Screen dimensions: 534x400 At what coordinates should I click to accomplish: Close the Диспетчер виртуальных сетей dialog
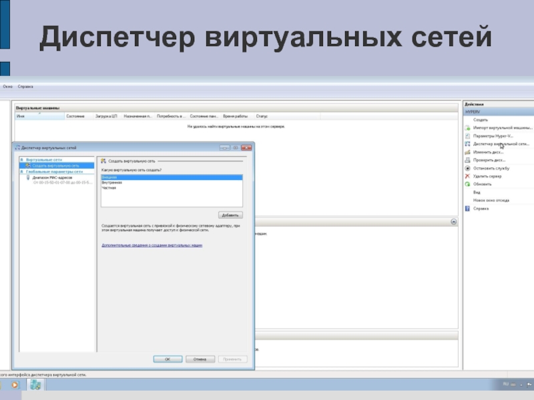tap(246, 147)
